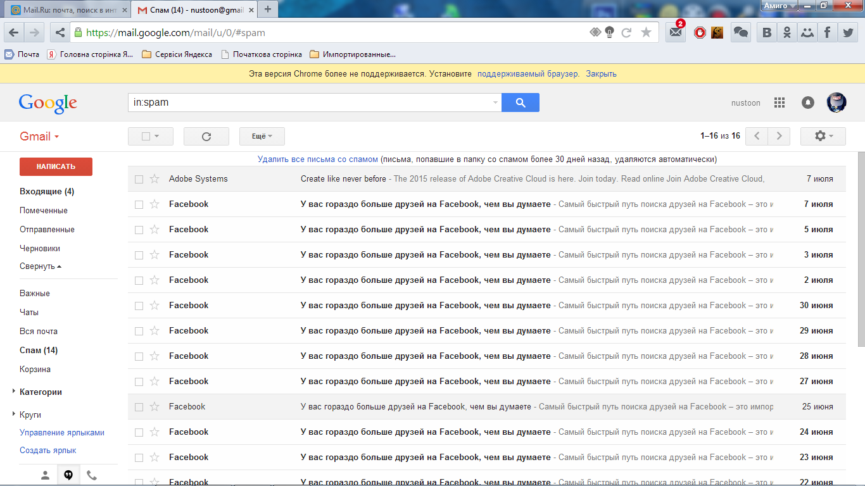This screenshot has width=865, height=486.
Task: Select the Спам (14) Gmail browser tab
Action: pyautogui.click(x=194, y=10)
